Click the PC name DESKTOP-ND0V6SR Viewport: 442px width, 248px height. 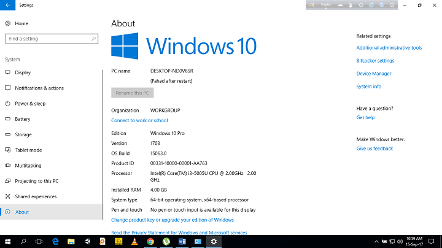pos(172,71)
